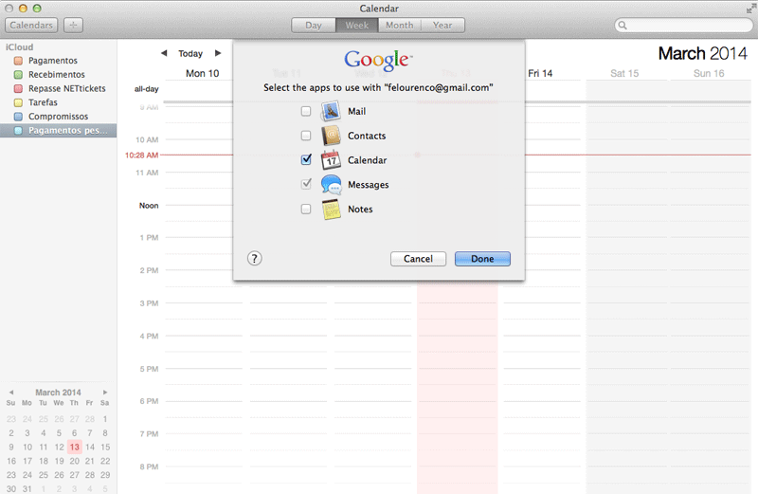Click the Notes label in dialog
Image resolution: width=758 pixels, height=494 pixels.
(360, 209)
